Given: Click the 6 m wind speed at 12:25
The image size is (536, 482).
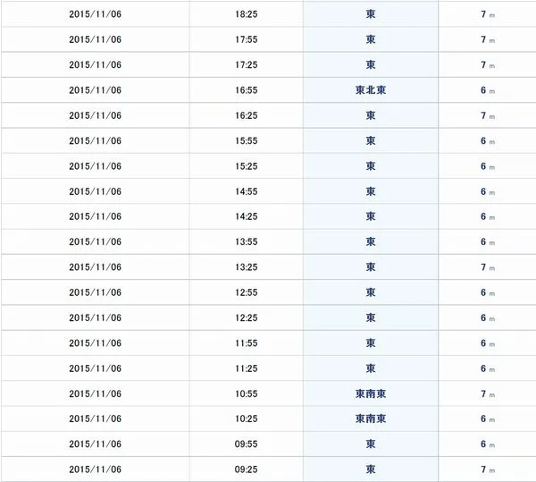Looking at the screenshot, I should point(488,317).
